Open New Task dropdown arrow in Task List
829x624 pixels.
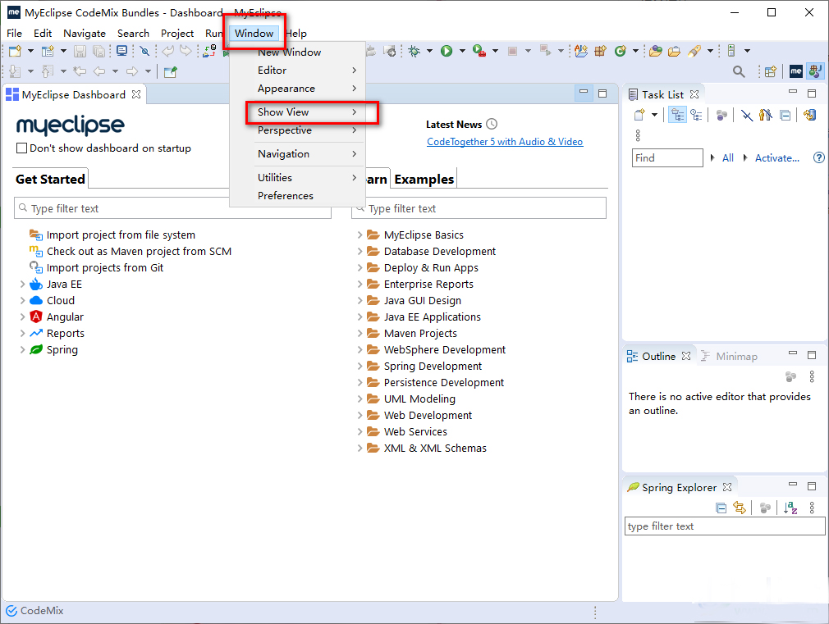[x=654, y=115]
